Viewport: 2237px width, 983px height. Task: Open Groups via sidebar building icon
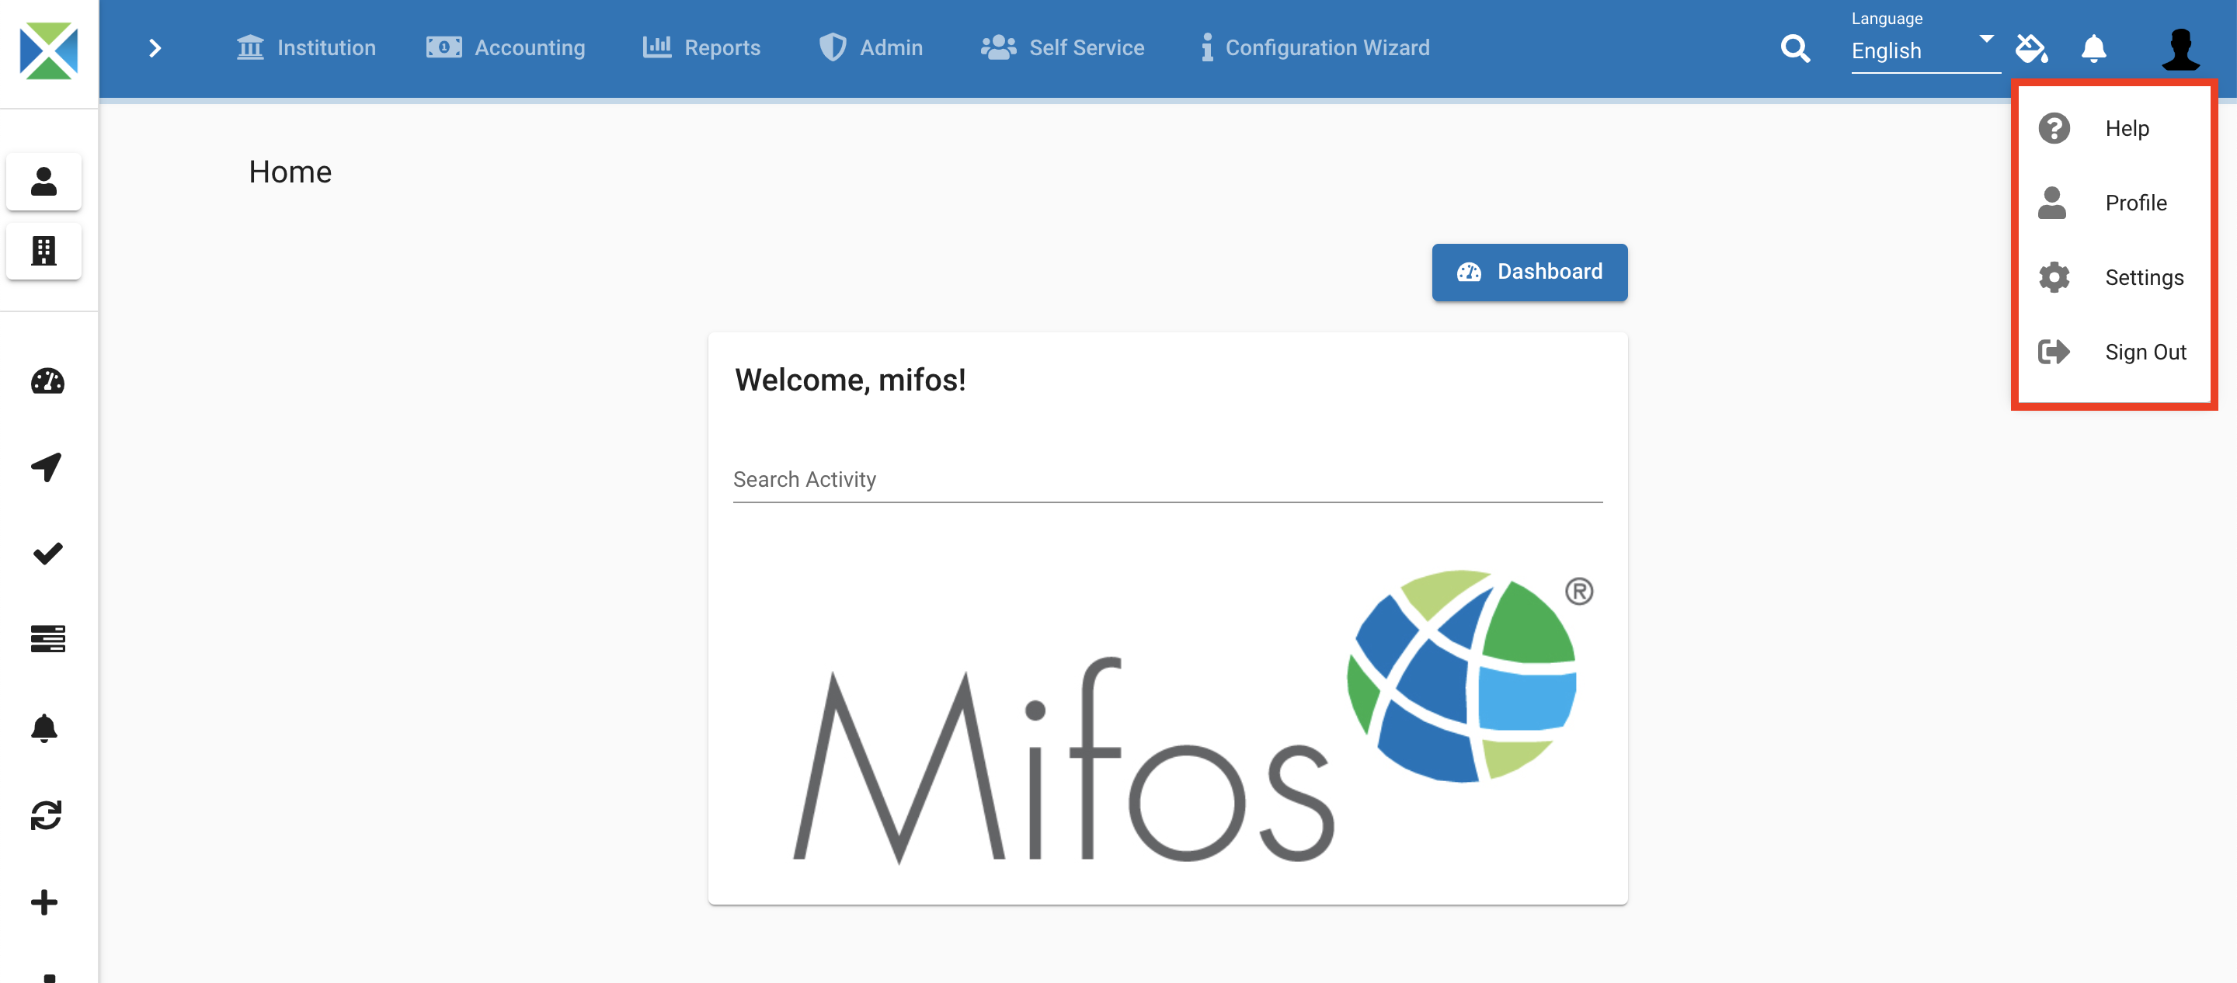(43, 251)
